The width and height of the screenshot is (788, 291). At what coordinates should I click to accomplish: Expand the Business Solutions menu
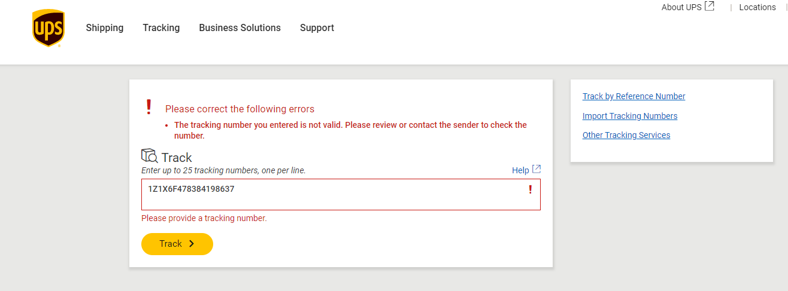(240, 28)
